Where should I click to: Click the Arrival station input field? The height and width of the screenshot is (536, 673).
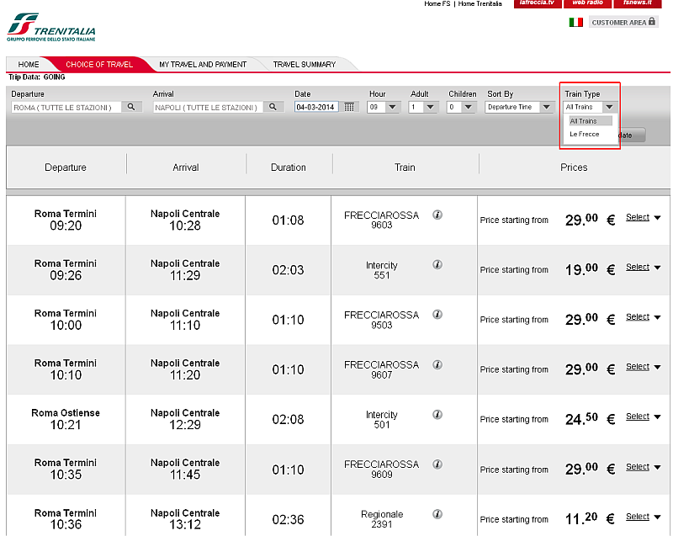[208, 108]
